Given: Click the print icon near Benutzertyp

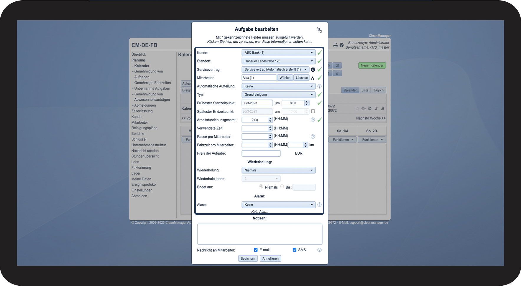Looking at the screenshot, I should pyautogui.click(x=335, y=45).
